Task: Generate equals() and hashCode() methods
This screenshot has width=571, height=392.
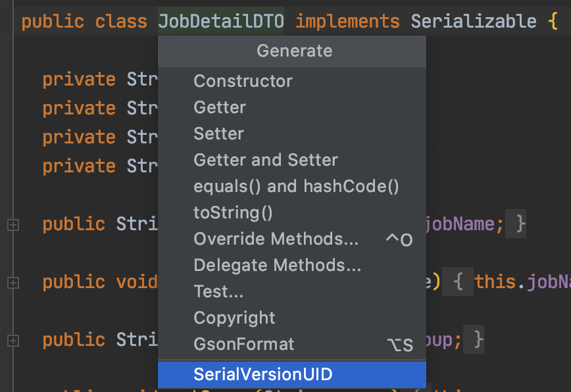Action: [x=296, y=186]
